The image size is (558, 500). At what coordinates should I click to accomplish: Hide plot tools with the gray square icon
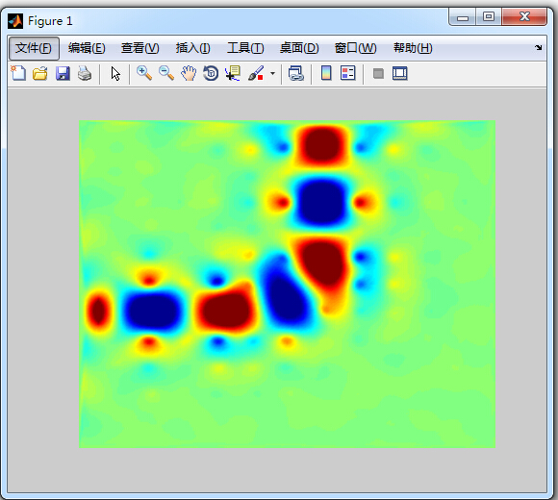click(x=378, y=74)
